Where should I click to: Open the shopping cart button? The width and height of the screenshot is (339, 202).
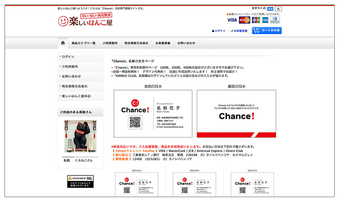point(267,31)
